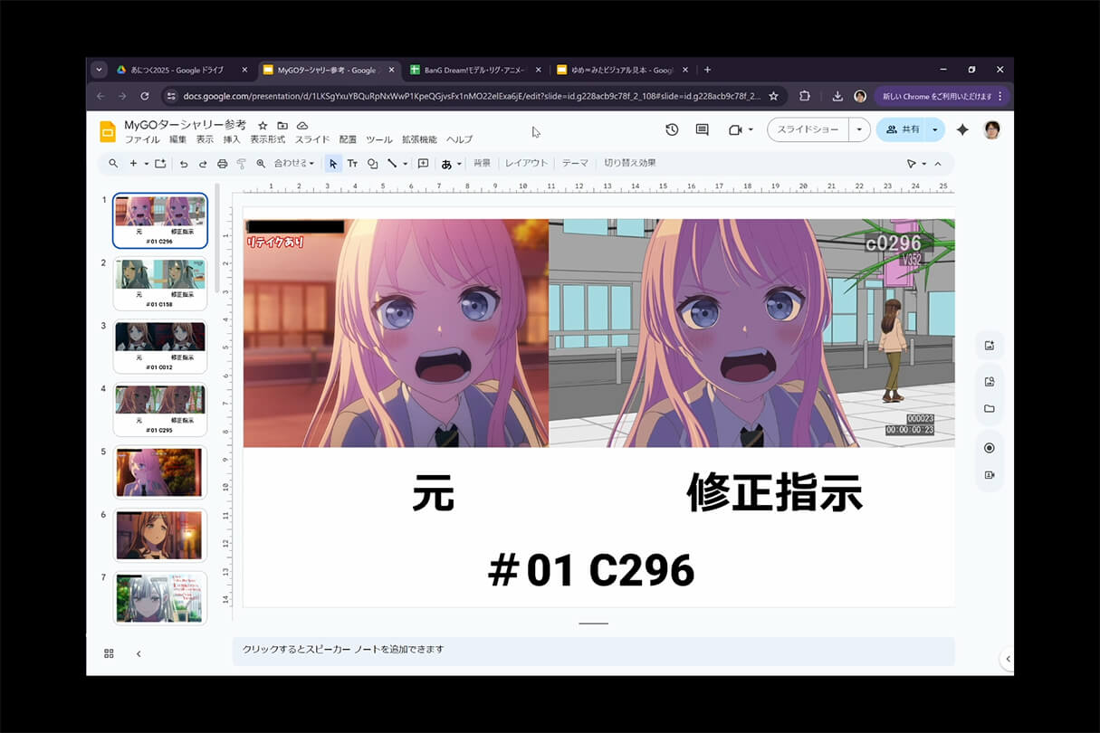Open the 挿入 menu
This screenshot has width=1100, height=733.
click(x=232, y=139)
